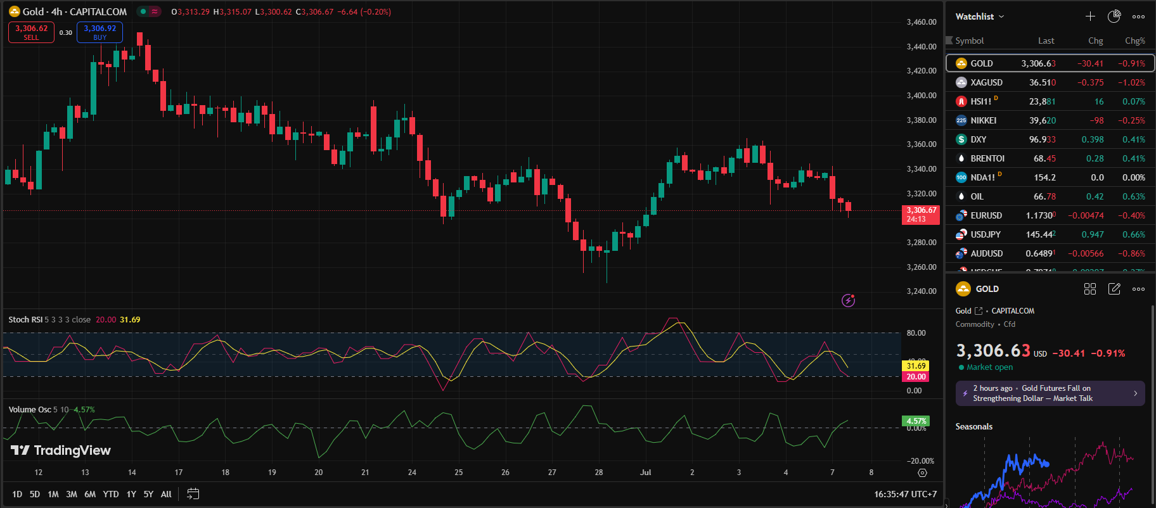Open the Watchlist three-dots more menu
This screenshot has height=508, width=1156.
pos(1138,16)
